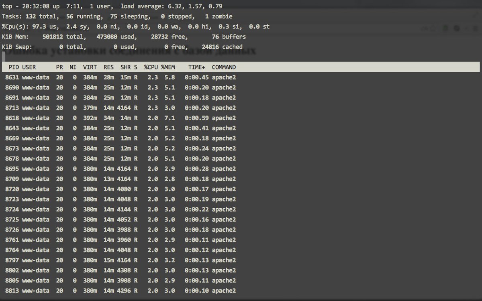Select the clock time 20:32:08
This screenshot has width=482, height=301.
click(x=36, y=6)
